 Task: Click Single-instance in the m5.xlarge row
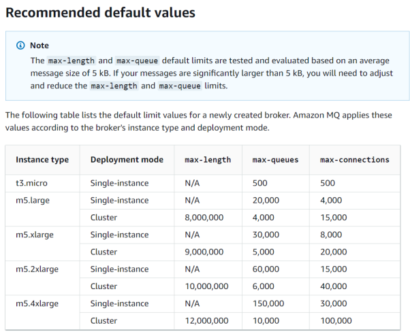coord(119,235)
